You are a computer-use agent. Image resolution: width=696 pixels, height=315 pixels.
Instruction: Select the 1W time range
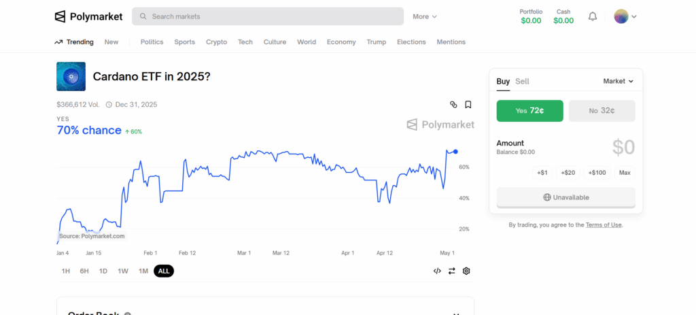123,271
